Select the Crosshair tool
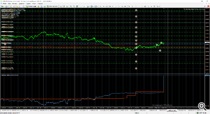210x114 pixels. [132, 6]
